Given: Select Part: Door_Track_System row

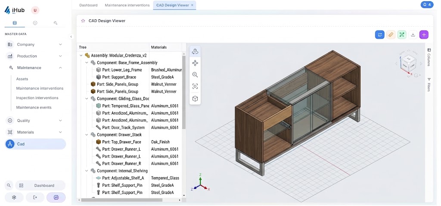Looking at the screenshot, I should pos(129,127).
